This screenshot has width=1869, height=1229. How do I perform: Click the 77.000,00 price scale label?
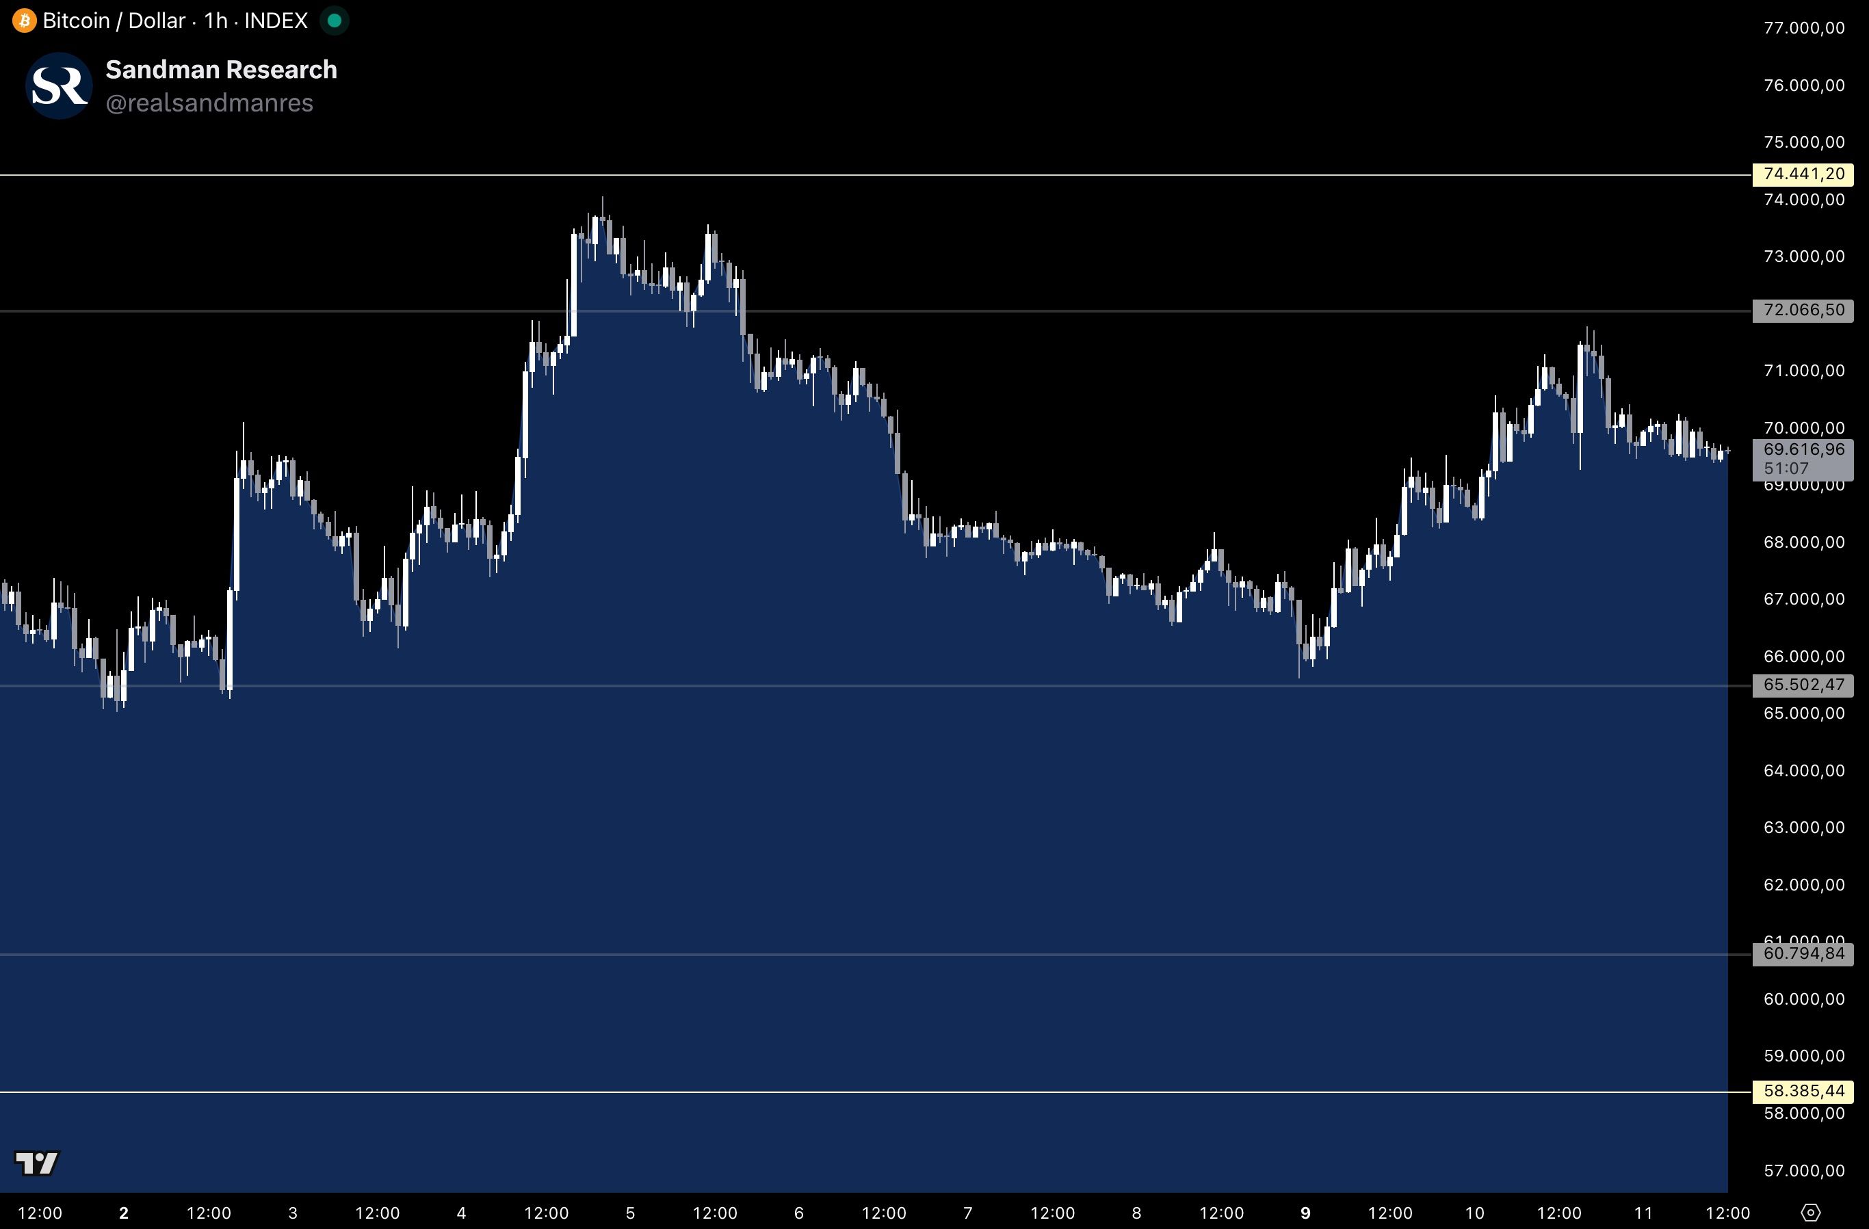(1803, 28)
